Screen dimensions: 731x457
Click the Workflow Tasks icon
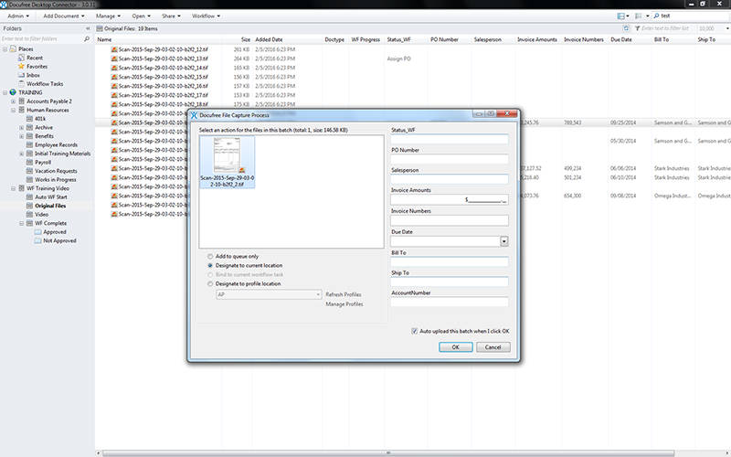(x=21, y=83)
